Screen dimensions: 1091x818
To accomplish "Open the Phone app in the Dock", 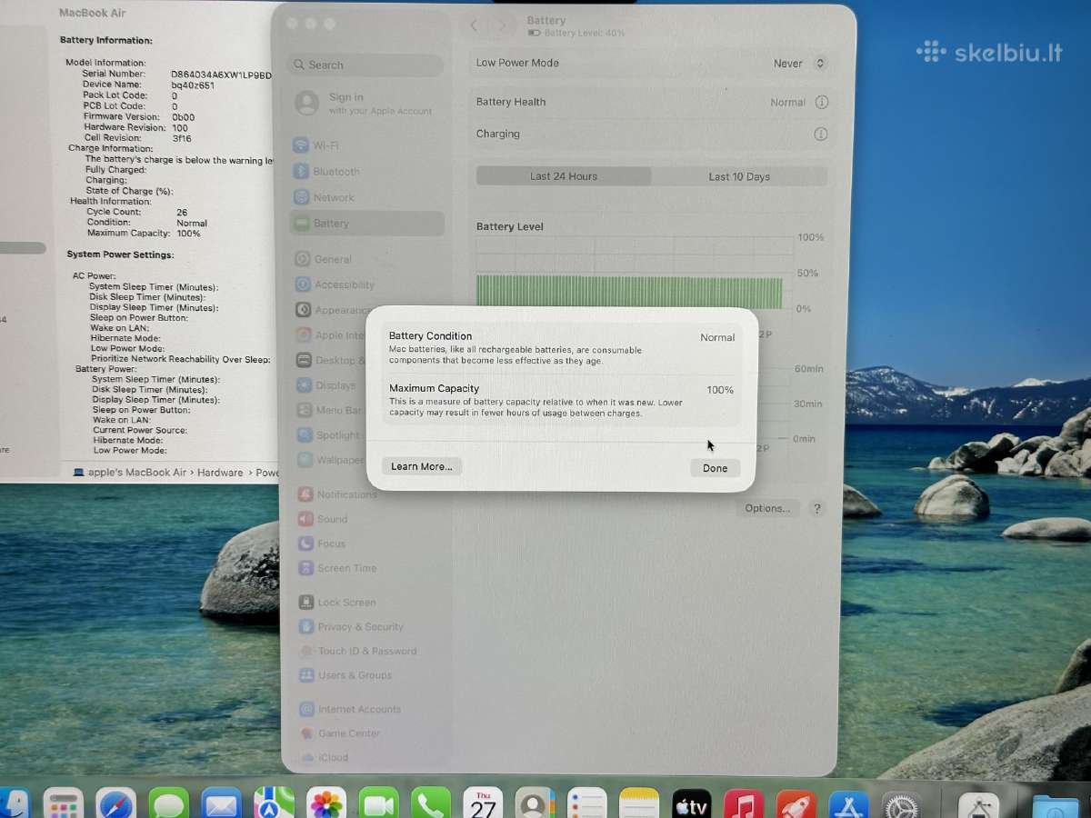I will 430,803.
